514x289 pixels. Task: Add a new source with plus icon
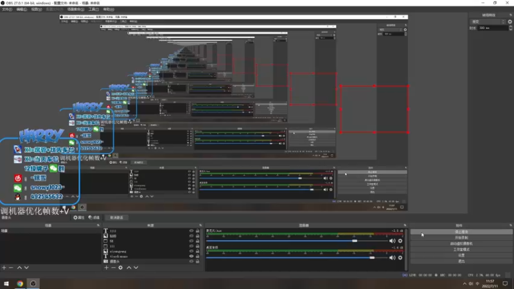[x=106, y=268]
